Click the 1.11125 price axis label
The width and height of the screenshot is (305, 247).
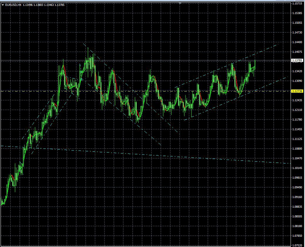tap(297, 139)
